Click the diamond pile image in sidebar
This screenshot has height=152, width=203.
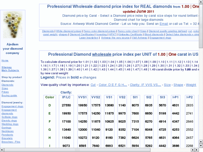coord(13,25)
